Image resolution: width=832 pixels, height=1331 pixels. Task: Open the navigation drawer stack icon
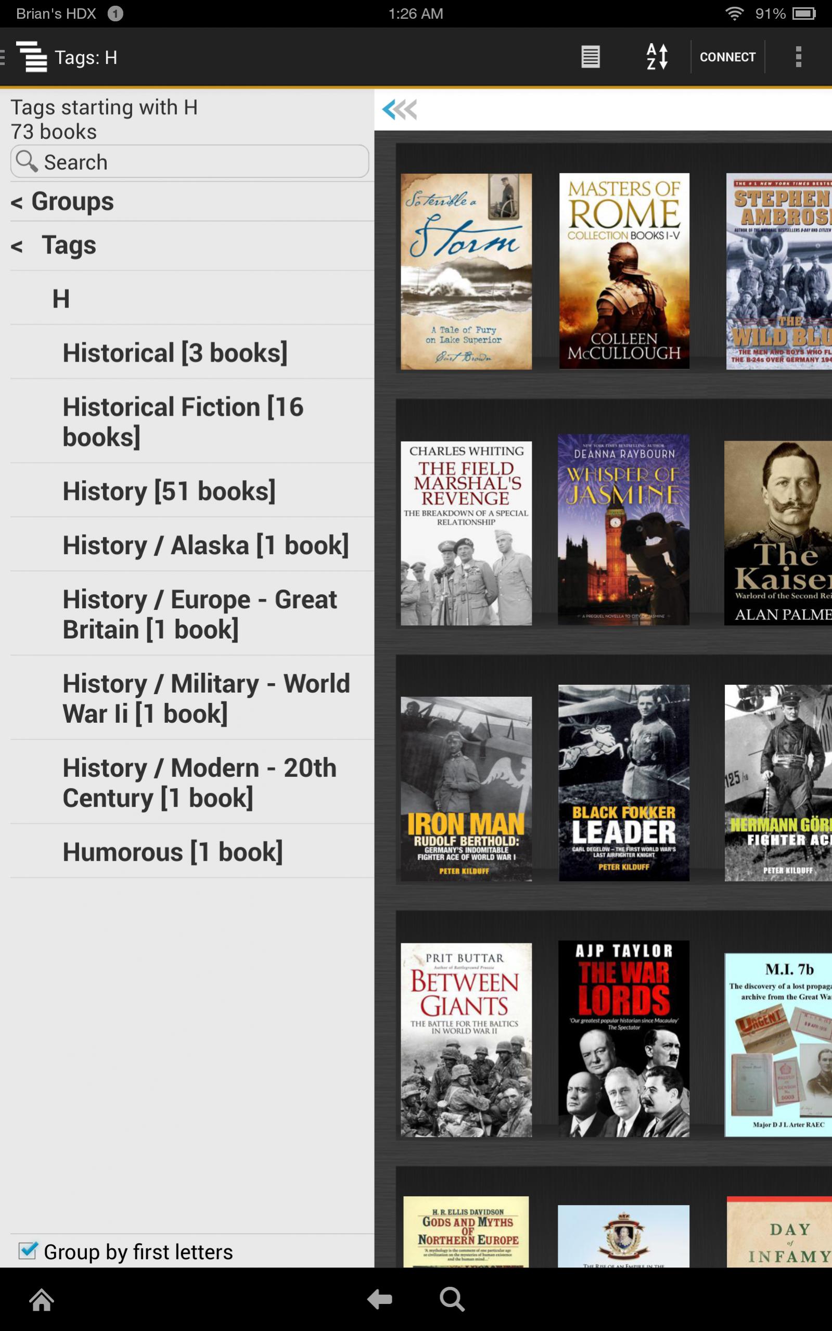[31, 57]
